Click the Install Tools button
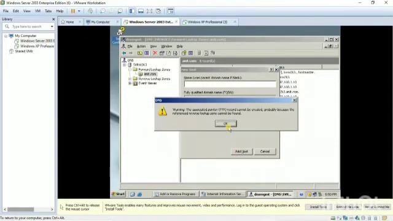The image size is (393, 221). tap(318, 207)
